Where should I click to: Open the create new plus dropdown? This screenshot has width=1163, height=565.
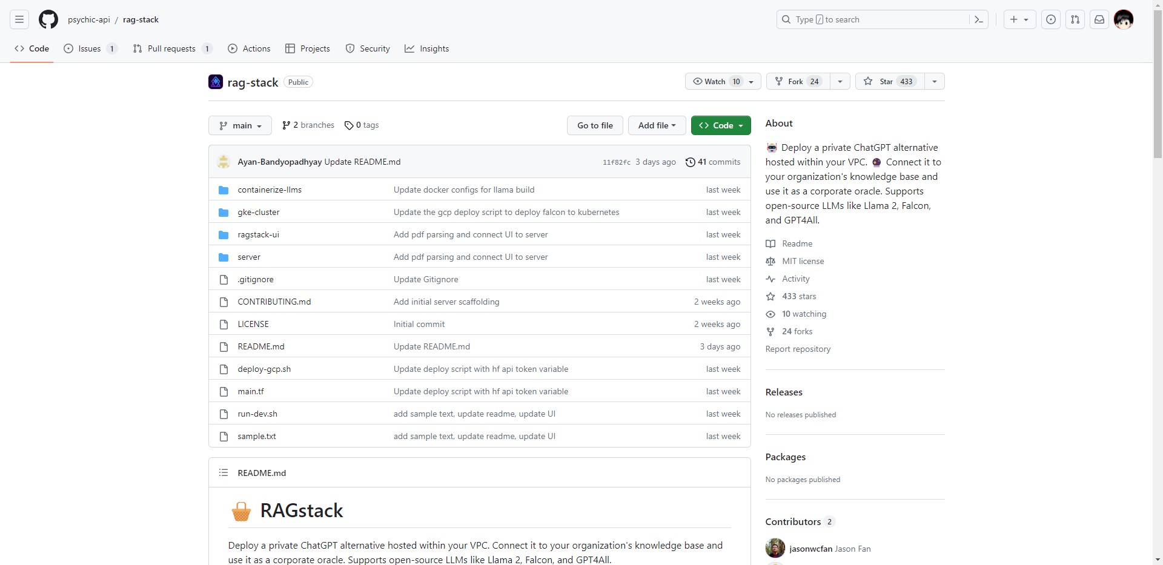pyautogui.click(x=1019, y=19)
